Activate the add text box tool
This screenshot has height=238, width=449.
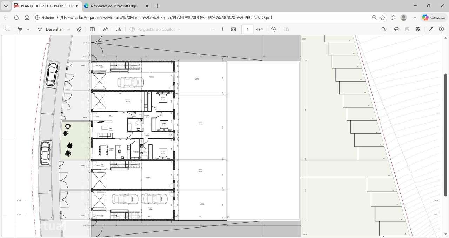point(92,29)
